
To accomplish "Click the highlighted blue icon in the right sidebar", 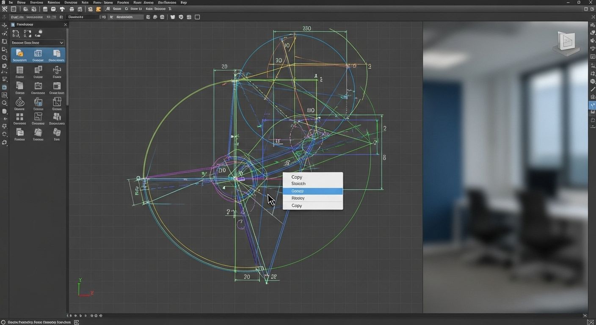I will pos(592,105).
